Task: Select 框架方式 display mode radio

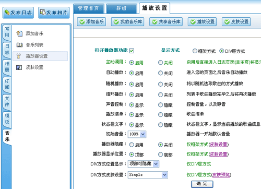Action: coord(195,51)
